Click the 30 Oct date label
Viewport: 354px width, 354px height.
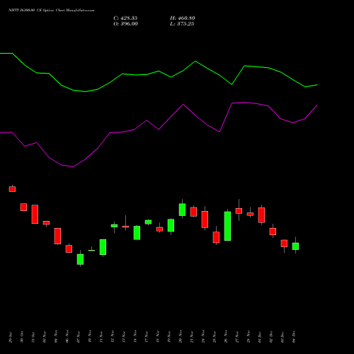[x=22, y=337]
